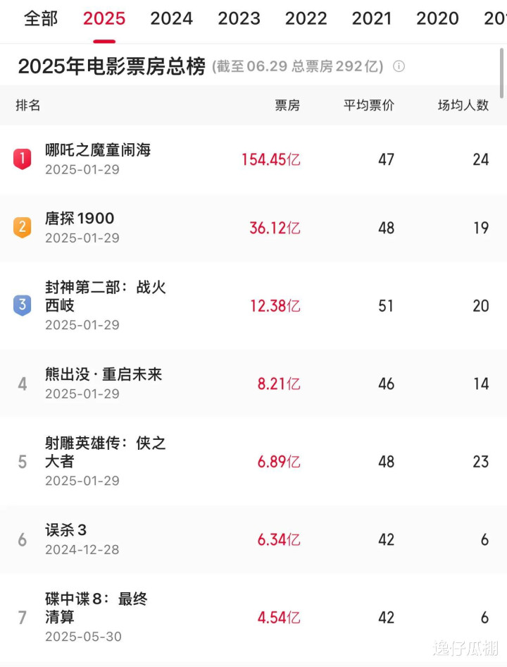Switch to the 全部 tab

(41, 19)
